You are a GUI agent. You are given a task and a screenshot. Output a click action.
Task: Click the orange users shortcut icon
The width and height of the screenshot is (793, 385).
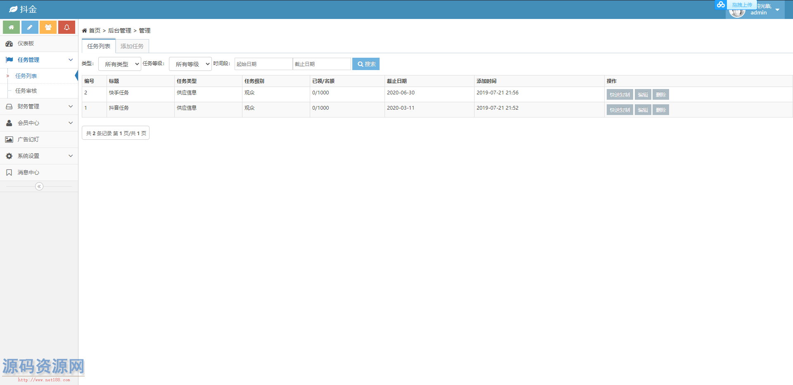(x=48, y=27)
